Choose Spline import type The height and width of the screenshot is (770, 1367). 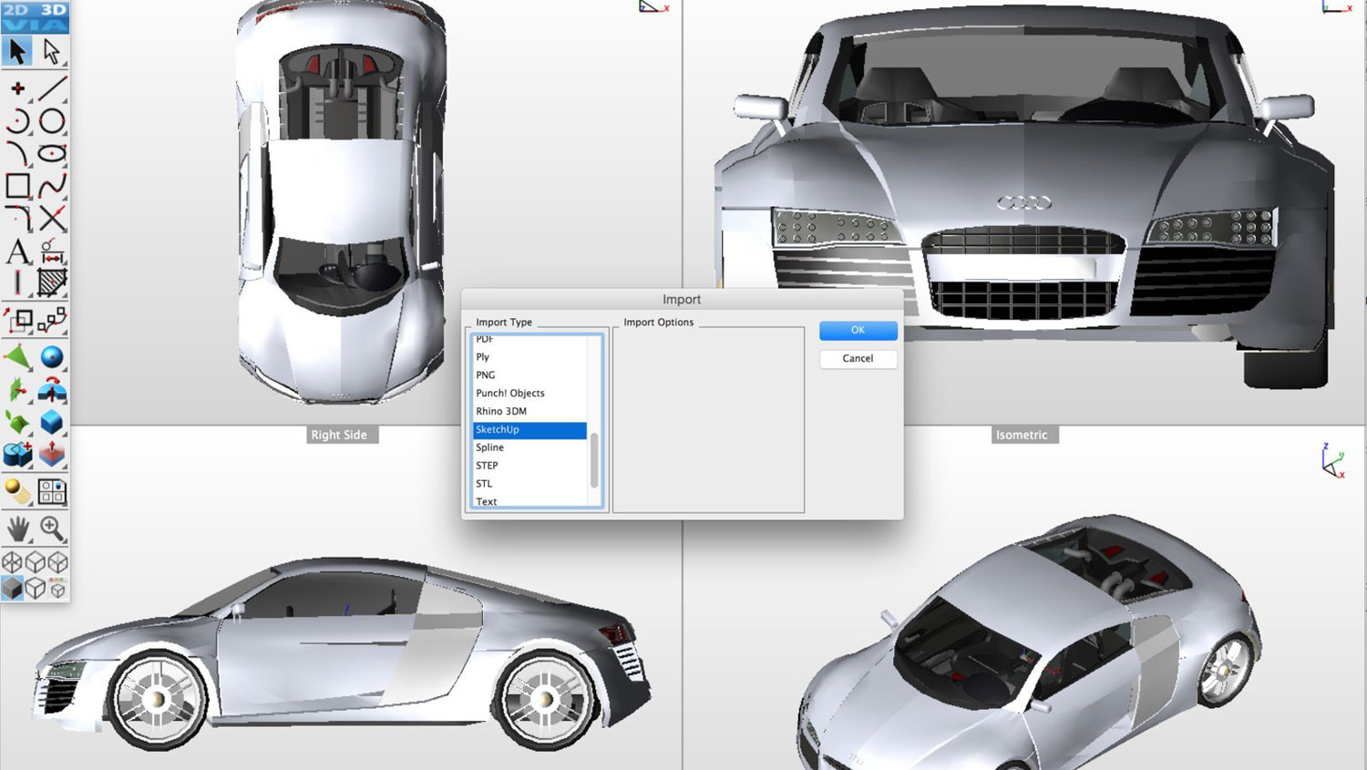(529, 447)
